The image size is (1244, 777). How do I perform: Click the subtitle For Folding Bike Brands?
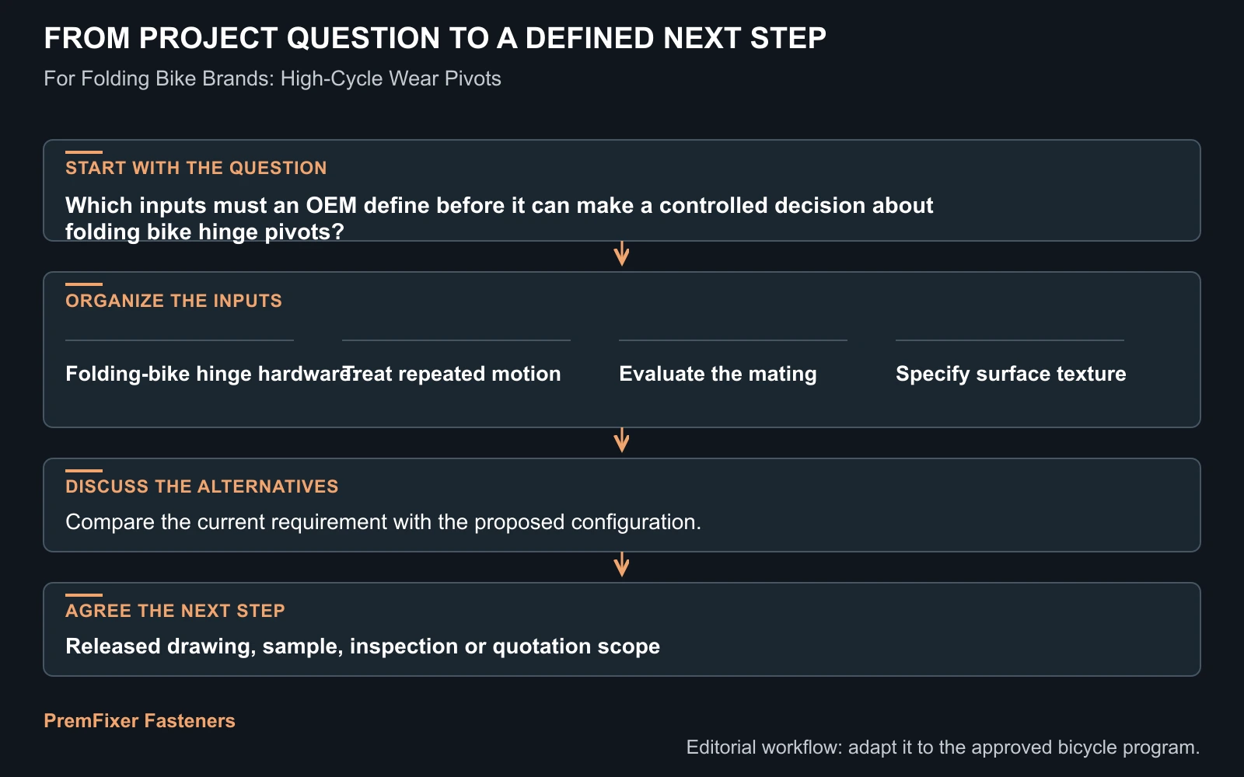pyautogui.click(x=272, y=78)
